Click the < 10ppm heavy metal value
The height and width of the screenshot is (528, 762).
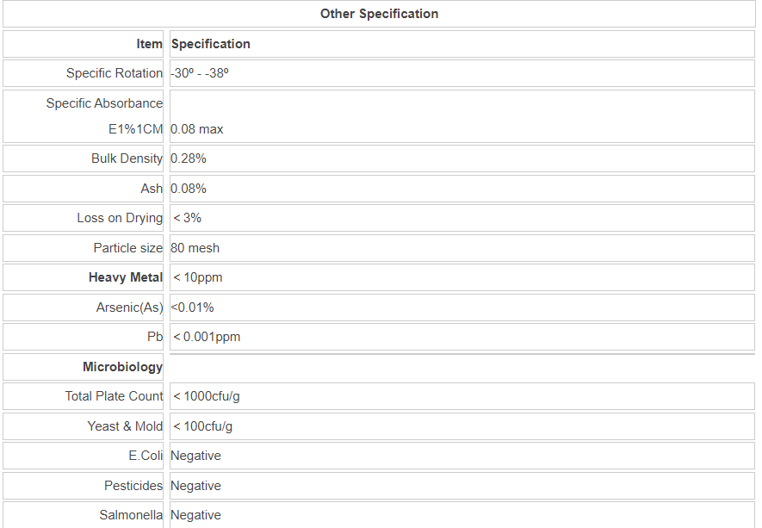click(x=198, y=277)
